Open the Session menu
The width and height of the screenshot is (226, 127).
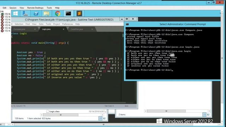pyautogui.click(x=13, y=8)
